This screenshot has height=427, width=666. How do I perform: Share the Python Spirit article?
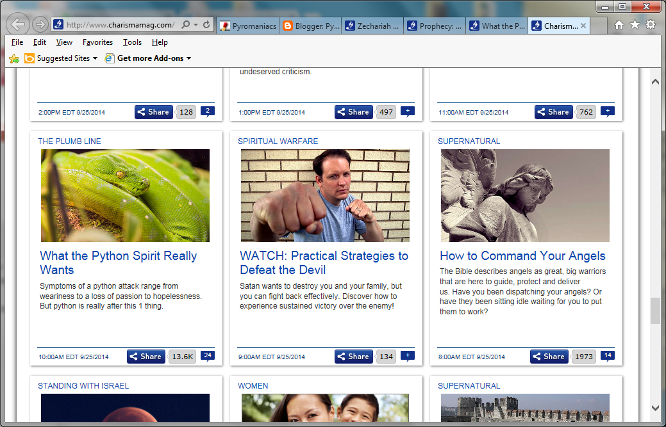(146, 357)
